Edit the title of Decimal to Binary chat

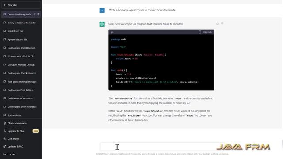click(x=34, y=14)
